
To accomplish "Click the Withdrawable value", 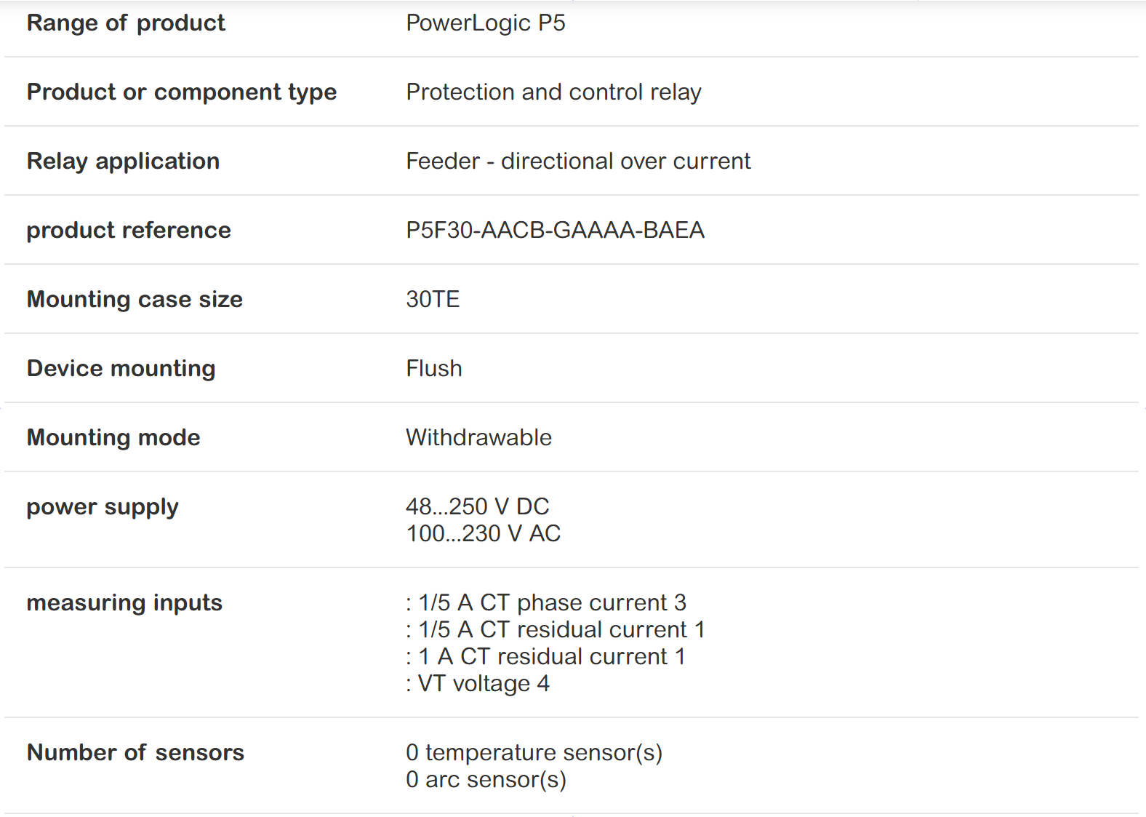I will coord(478,438).
